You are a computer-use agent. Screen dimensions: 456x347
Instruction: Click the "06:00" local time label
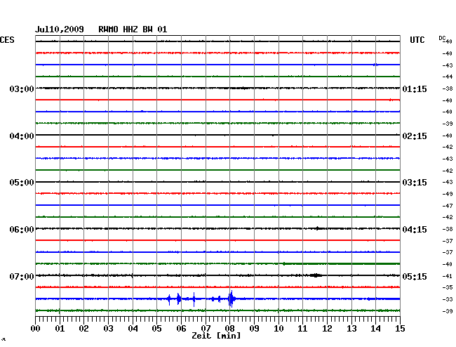pyautogui.click(x=22, y=230)
